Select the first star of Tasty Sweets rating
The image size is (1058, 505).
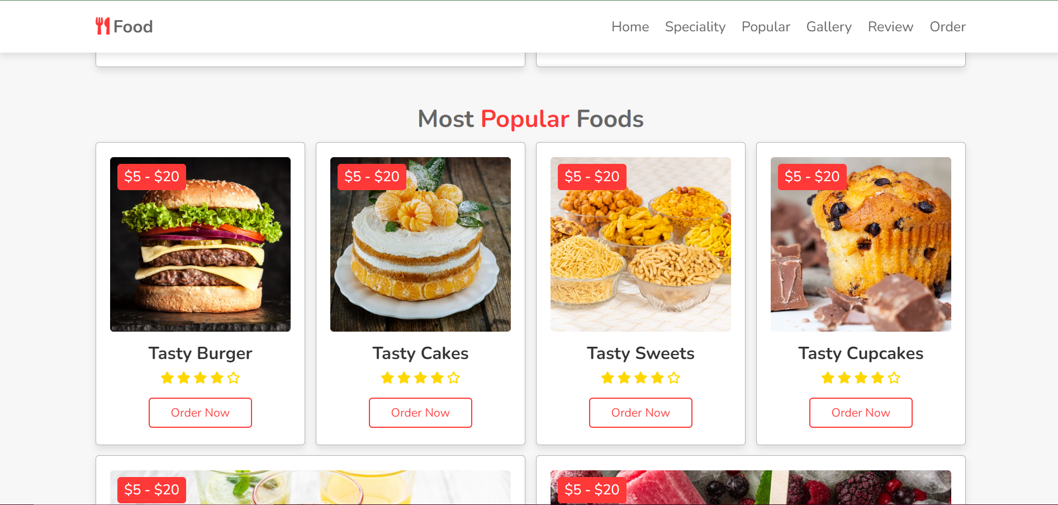[x=607, y=377]
